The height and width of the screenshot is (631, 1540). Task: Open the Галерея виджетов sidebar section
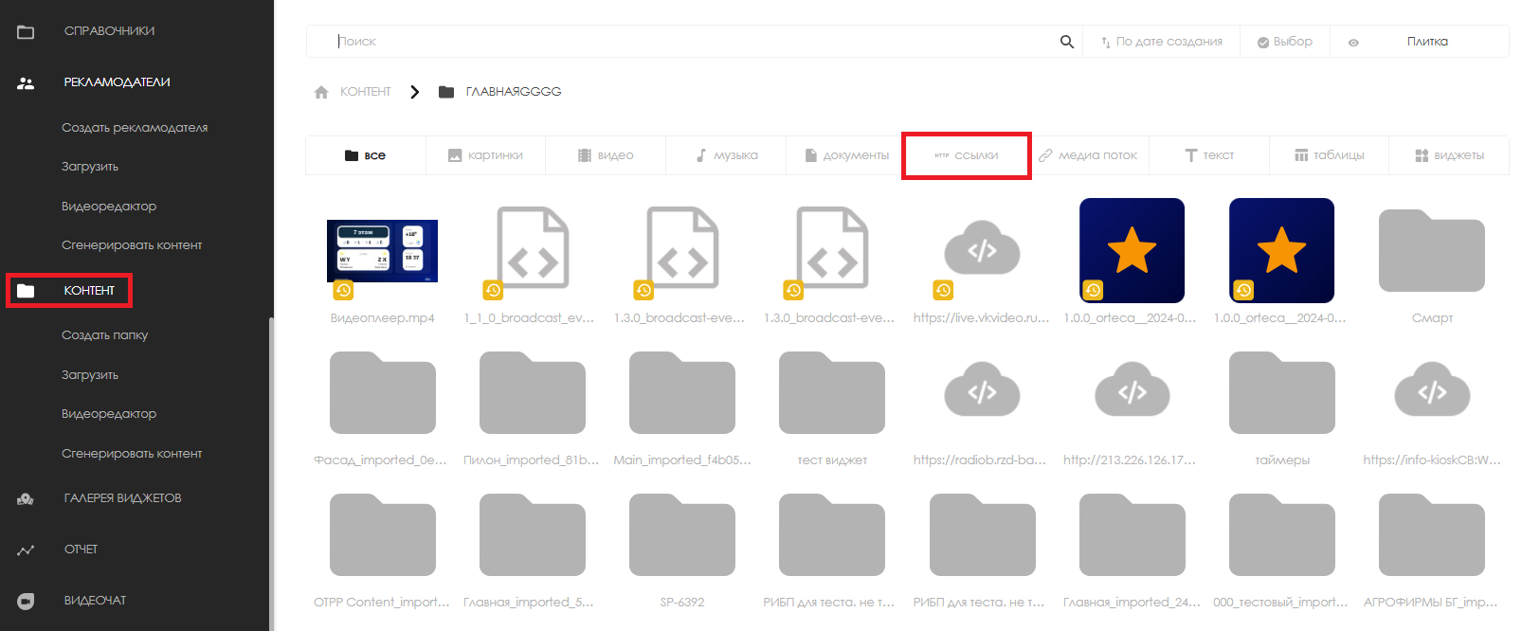122,498
